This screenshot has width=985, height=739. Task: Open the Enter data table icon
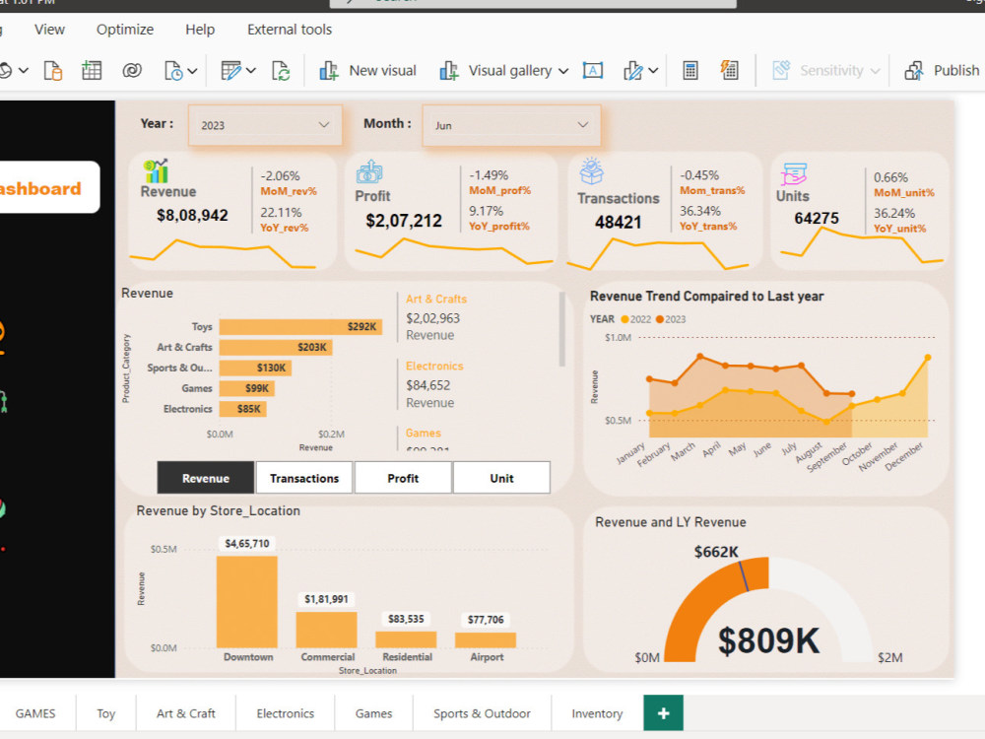(x=92, y=70)
